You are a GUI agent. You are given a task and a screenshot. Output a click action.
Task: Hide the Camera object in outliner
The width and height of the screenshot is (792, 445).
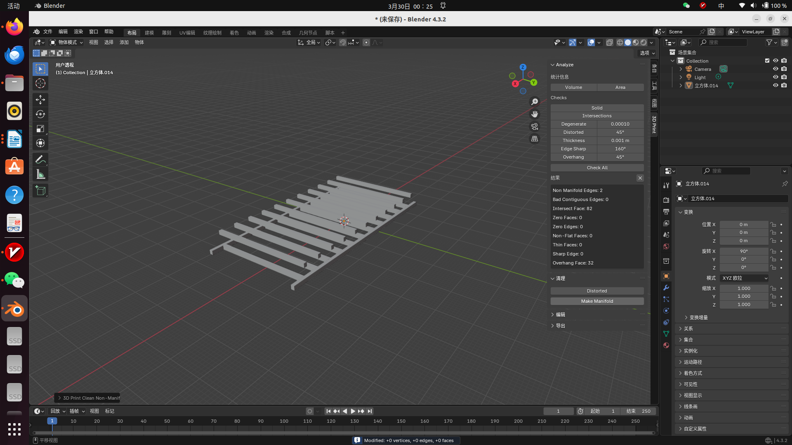pyautogui.click(x=775, y=69)
